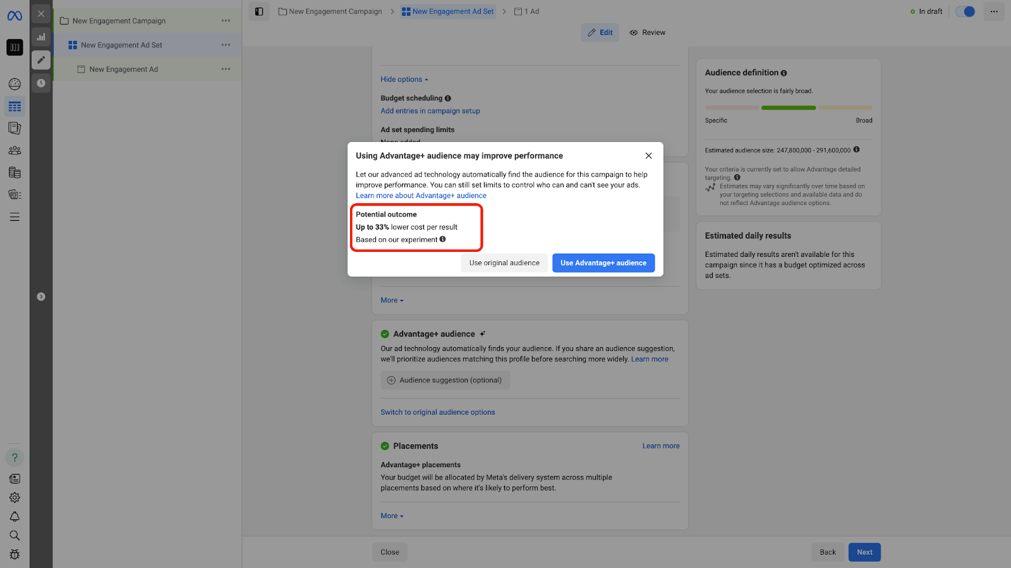Image resolution: width=1011 pixels, height=568 pixels.
Task: Open Learn more about Advantage+ audience link
Action: [x=421, y=196]
